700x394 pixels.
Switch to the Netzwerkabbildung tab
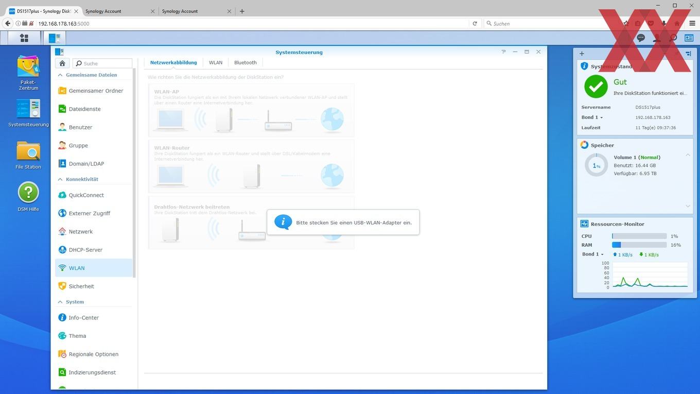(173, 62)
